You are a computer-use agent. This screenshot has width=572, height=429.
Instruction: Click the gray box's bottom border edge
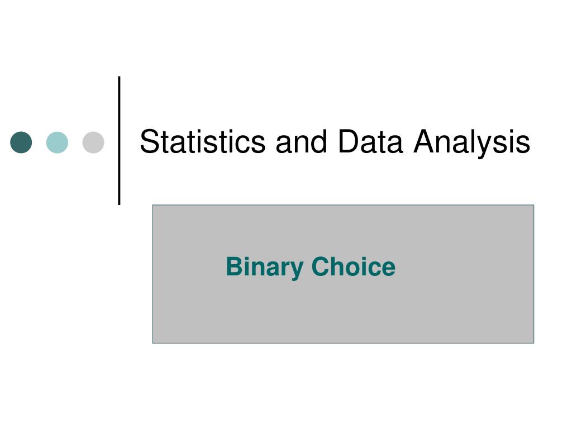click(x=343, y=343)
